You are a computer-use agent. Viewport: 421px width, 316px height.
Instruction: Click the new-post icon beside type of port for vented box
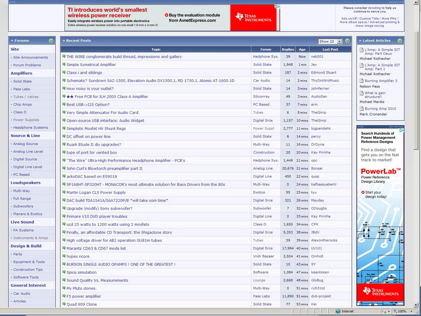[64, 152]
